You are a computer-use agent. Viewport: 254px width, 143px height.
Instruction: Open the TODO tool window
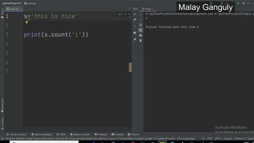pos(61,134)
